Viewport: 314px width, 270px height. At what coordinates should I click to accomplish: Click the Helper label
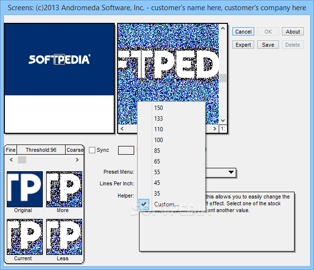126,196
